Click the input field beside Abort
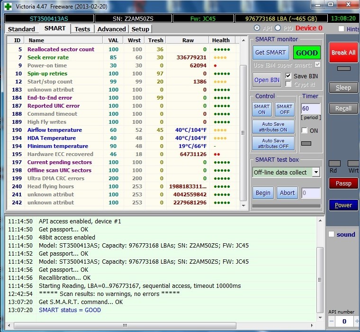Screen dimensions: 360x332 click(x=311, y=193)
